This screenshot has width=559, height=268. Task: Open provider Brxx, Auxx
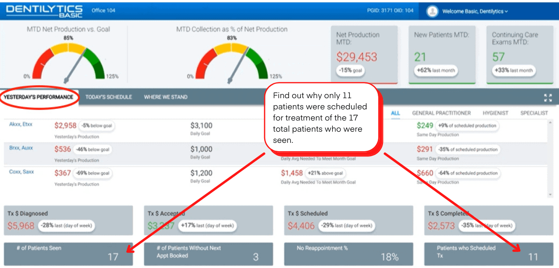coord(21,148)
